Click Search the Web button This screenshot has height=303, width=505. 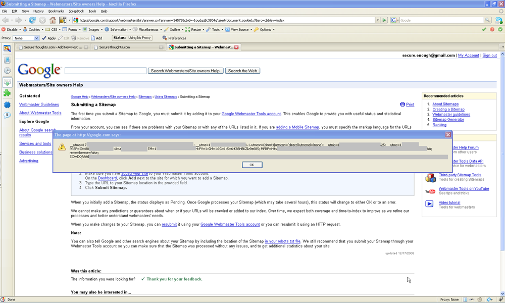[x=242, y=71]
